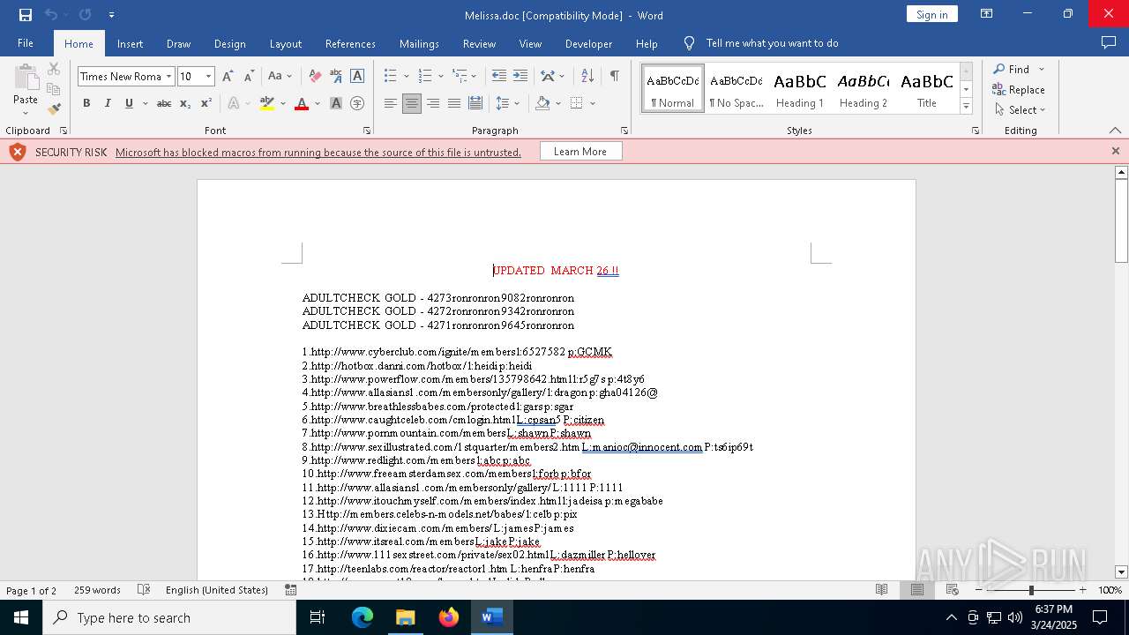Click the Copy icon in Clipboard group
The image size is (1129, 635).
click(54, 89)
